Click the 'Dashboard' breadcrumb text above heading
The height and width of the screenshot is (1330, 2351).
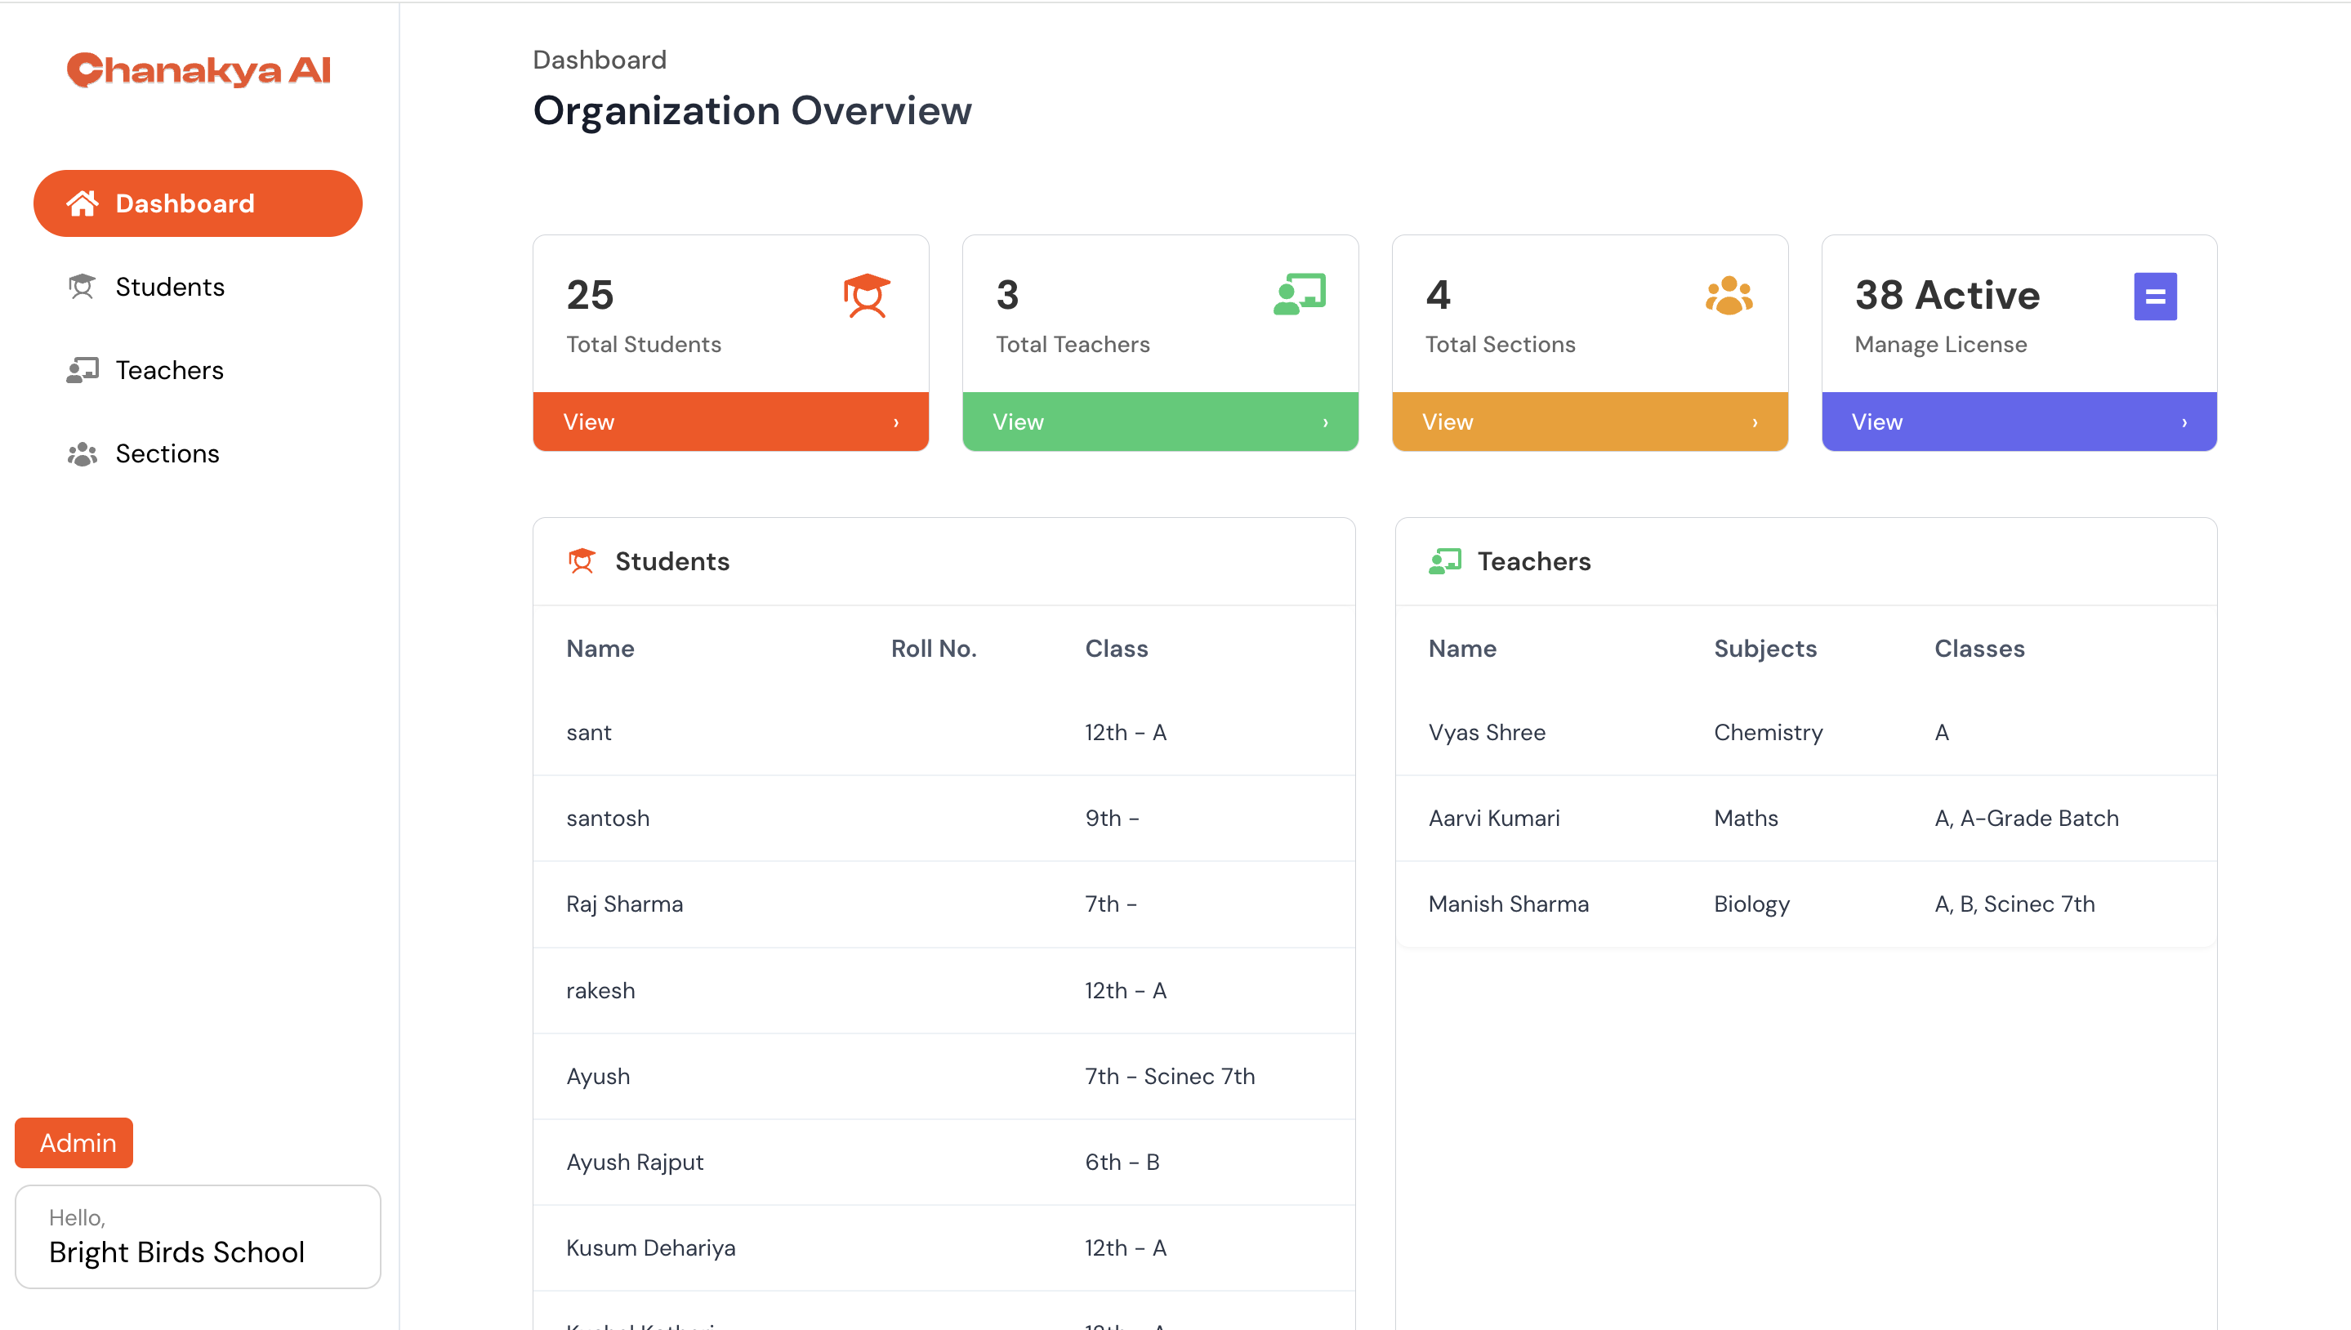click(x=599, y=60)
